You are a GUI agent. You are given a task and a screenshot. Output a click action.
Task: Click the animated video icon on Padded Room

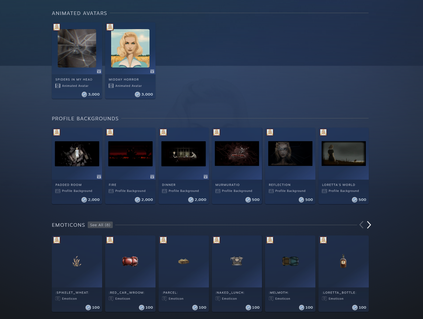coord(99,177)
